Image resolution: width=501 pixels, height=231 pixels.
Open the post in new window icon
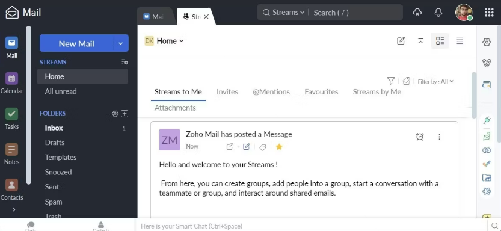click(230, 147)
